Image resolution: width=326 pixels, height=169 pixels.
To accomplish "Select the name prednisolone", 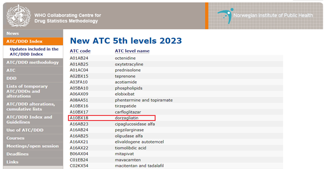I will click(128, 70).
